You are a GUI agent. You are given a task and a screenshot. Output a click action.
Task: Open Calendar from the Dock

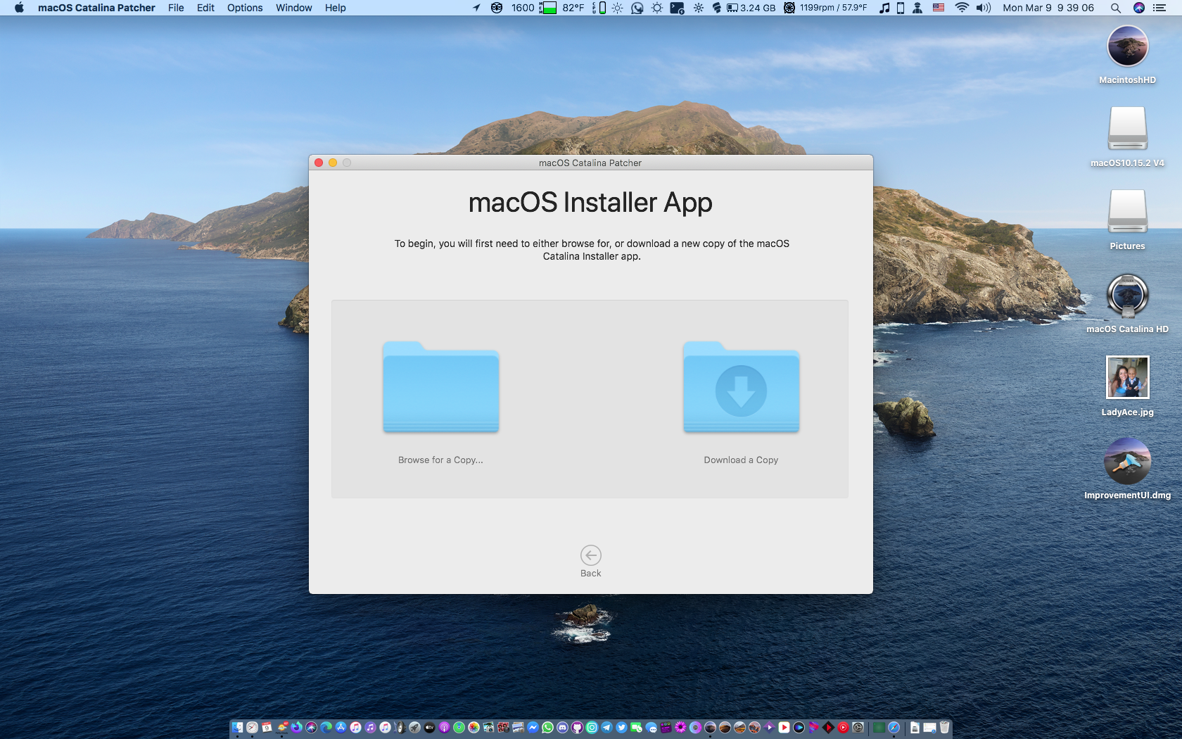coord(267,727)
